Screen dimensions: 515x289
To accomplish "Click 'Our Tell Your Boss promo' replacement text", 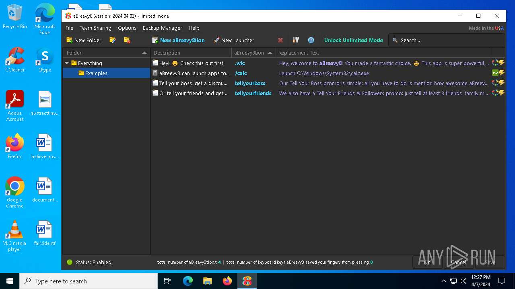I will [384, 83].
